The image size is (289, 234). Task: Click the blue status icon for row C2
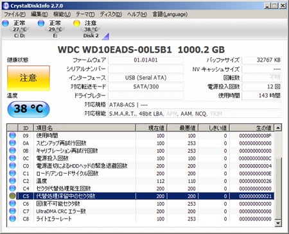click(x=12, y=181)
